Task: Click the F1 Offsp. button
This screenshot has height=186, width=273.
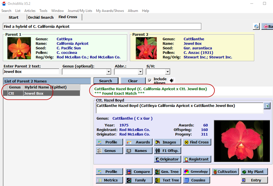Action: 168,151
